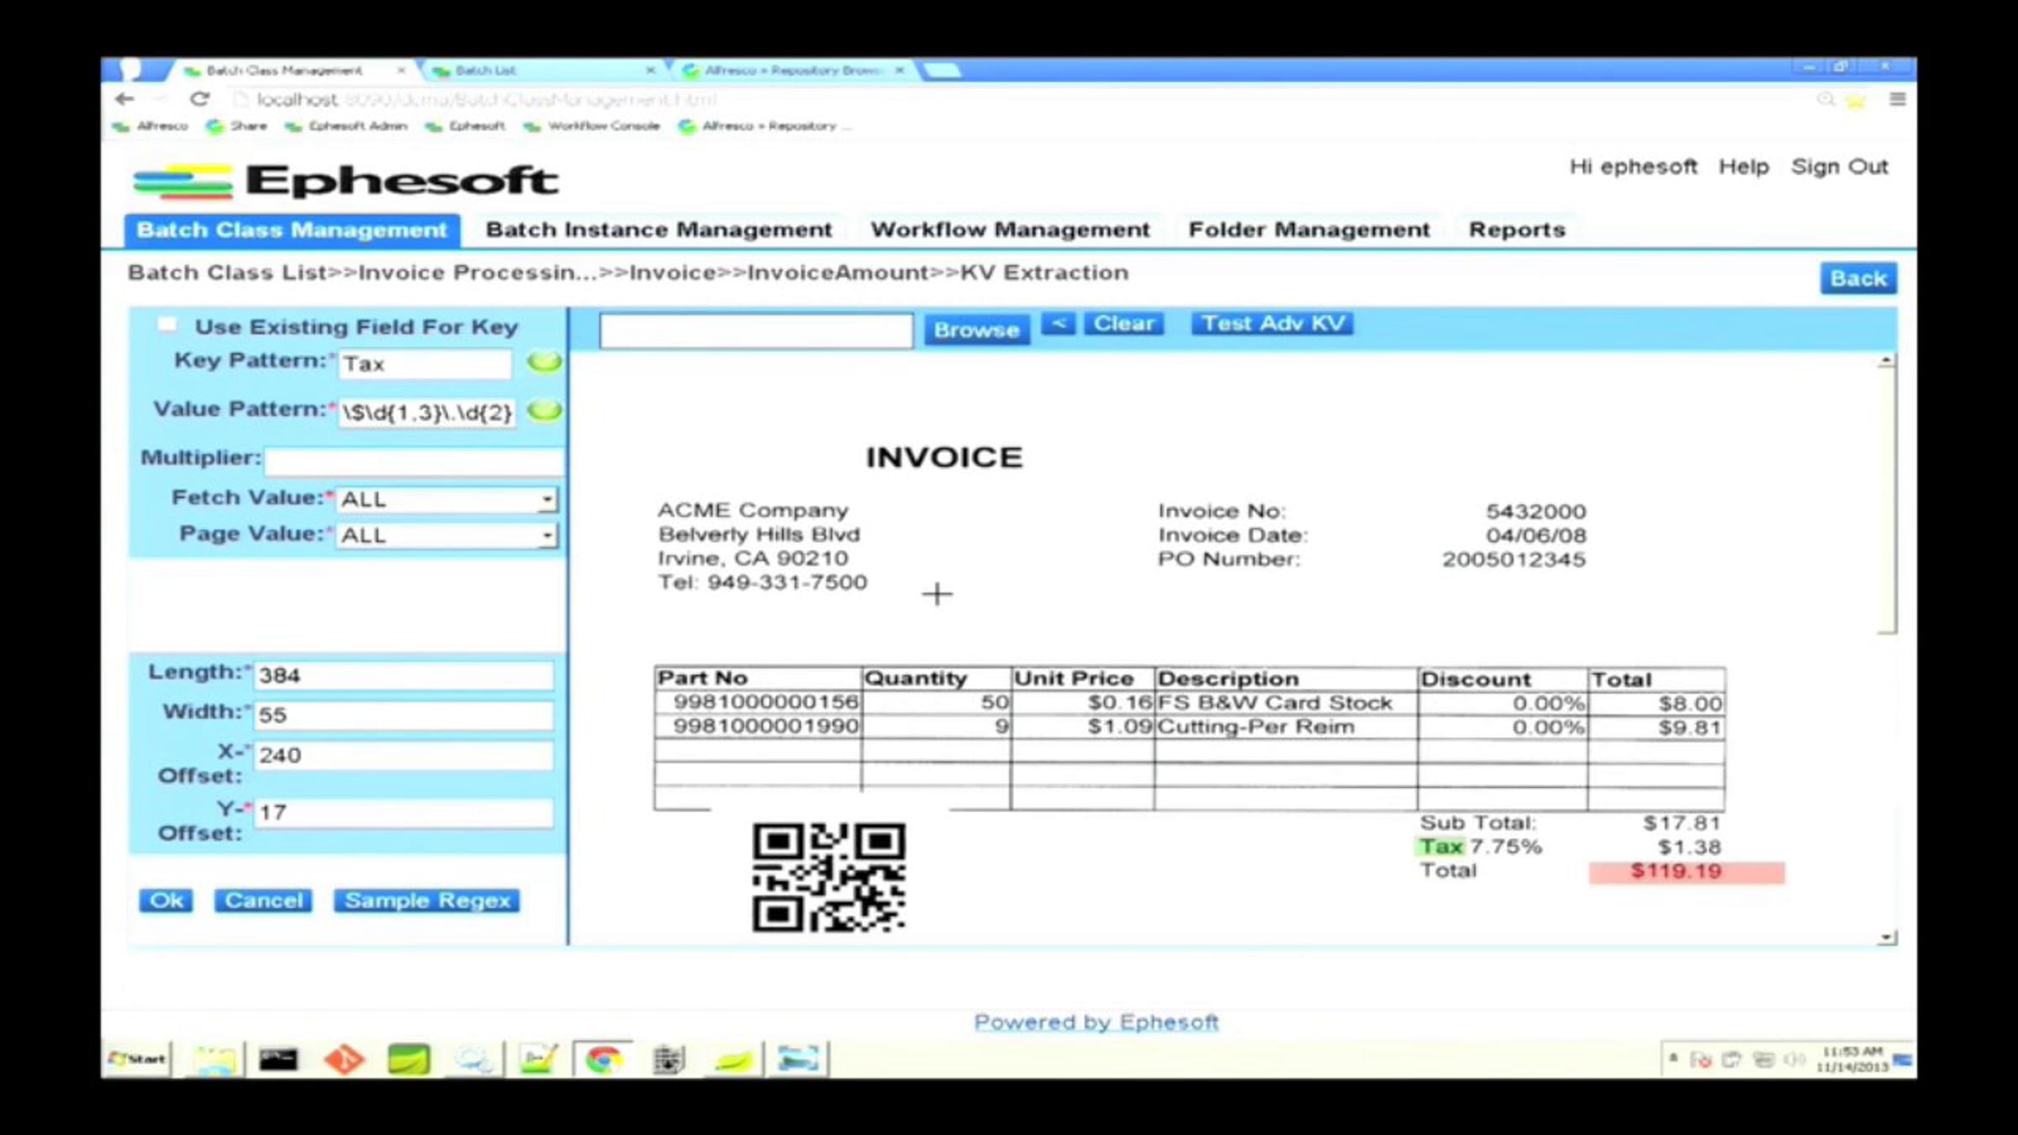
Task: Open the Ephesoft Admin bookmark
Action: [346, 126]
